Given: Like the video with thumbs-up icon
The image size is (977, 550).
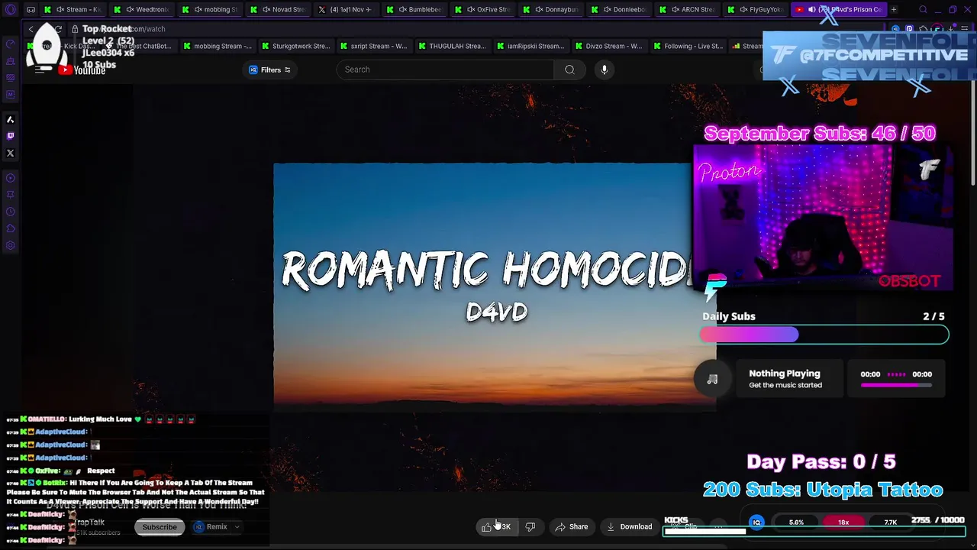Looking at the screenshot, I should pos(487,527).
